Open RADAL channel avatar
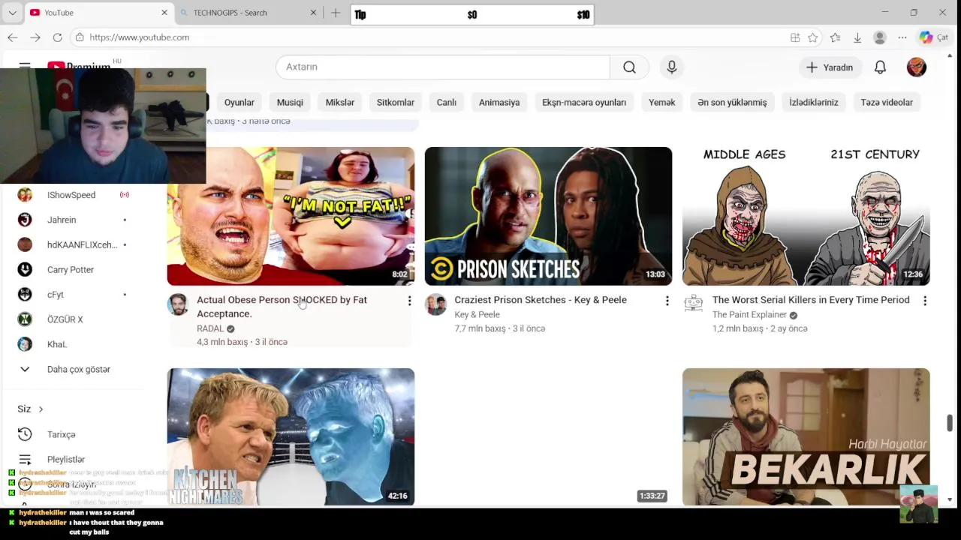961x540 pixels. 178,304
